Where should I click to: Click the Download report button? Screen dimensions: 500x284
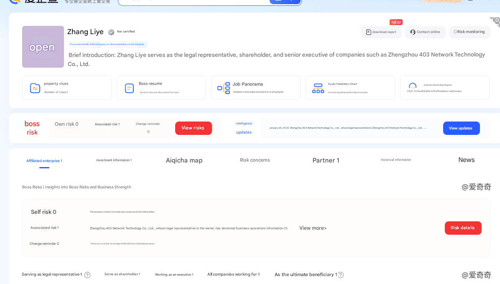381,32
